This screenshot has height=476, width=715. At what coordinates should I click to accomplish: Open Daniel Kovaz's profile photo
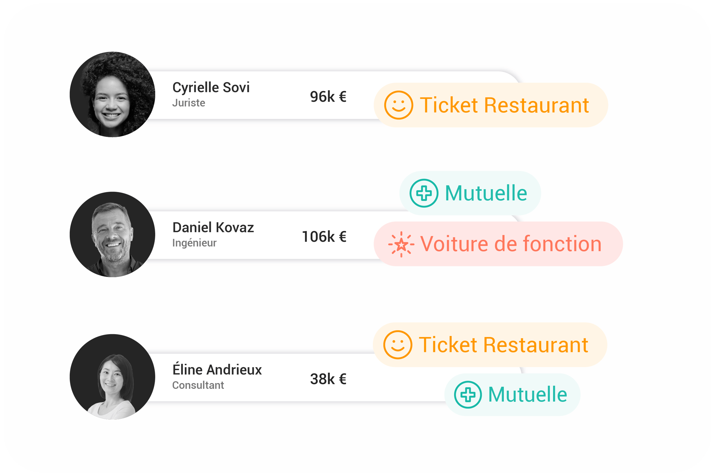[x=112, y=234]
